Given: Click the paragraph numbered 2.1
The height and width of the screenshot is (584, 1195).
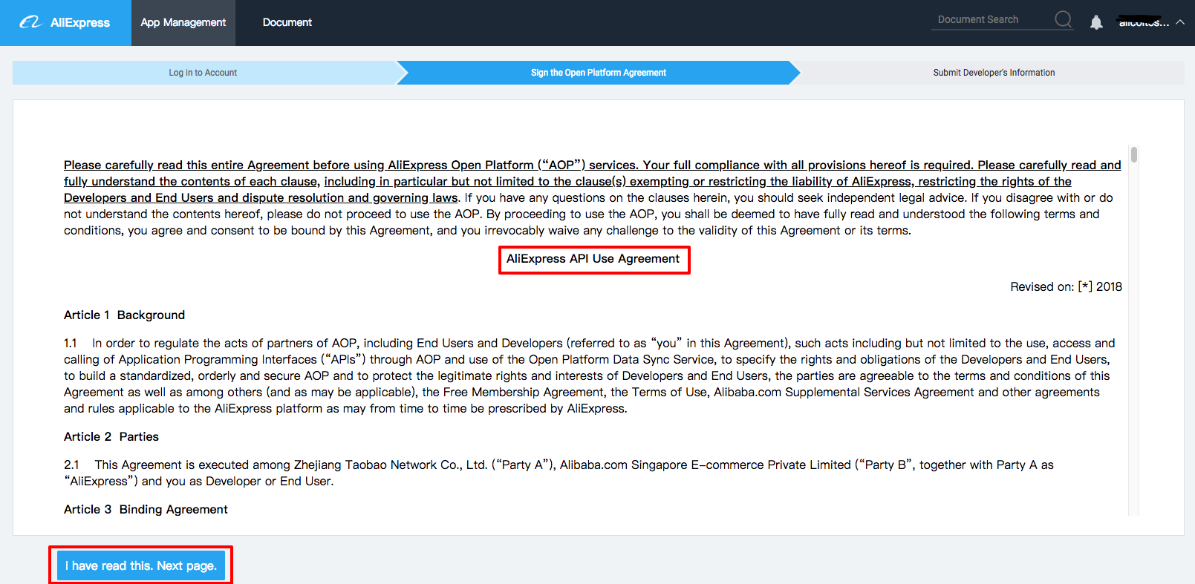Looking at the screenshot, I should (x=559, y=473).
